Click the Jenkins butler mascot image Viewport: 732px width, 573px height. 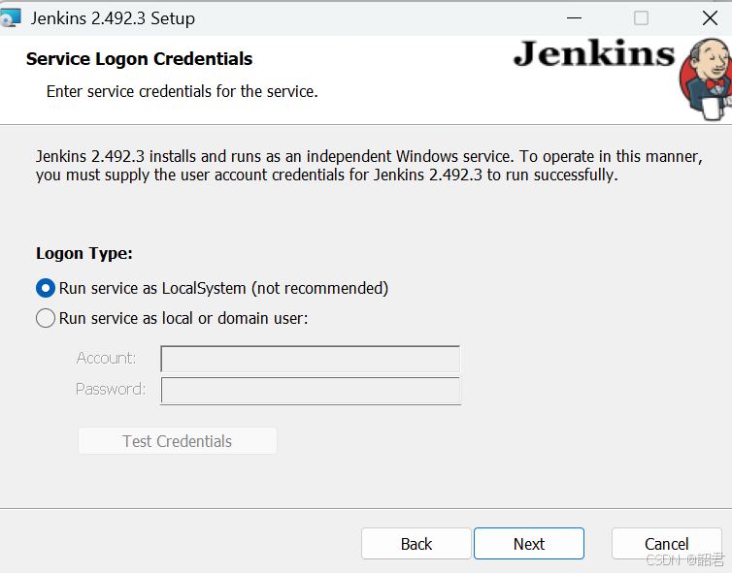tap(705, 80)
